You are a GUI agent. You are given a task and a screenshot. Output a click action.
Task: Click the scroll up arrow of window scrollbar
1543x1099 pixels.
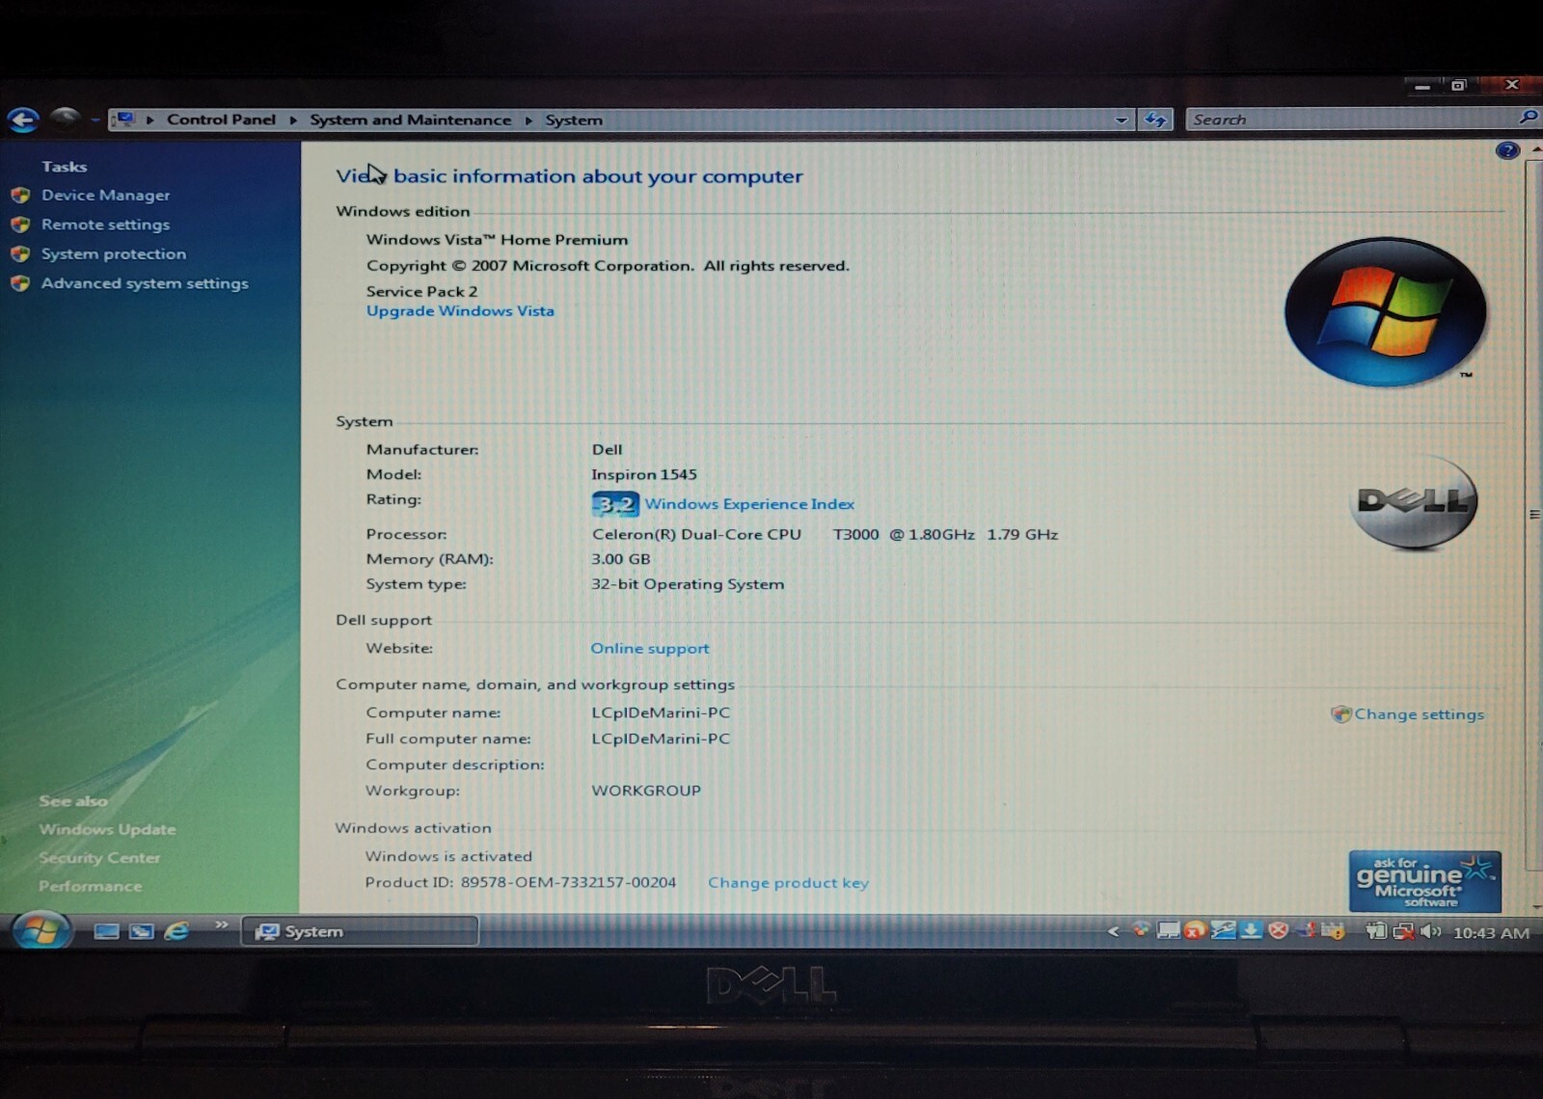1535,150
